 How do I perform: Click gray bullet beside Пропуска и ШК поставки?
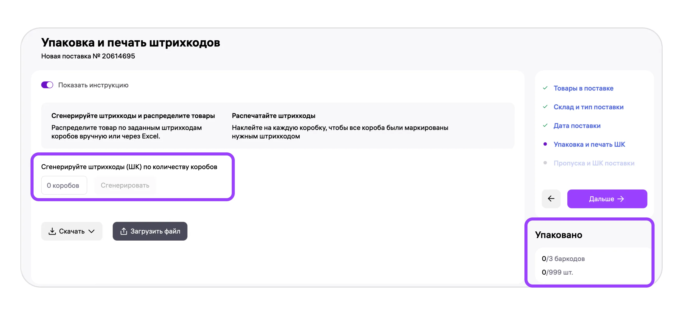[545, 163]
